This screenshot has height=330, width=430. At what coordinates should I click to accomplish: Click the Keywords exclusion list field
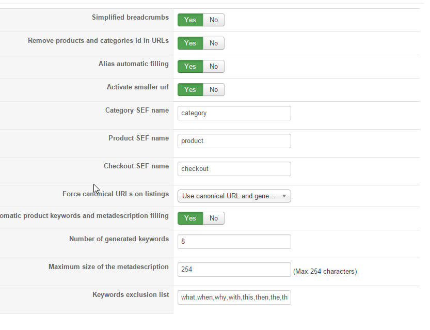pyautogui.click(x=234, y=297)
